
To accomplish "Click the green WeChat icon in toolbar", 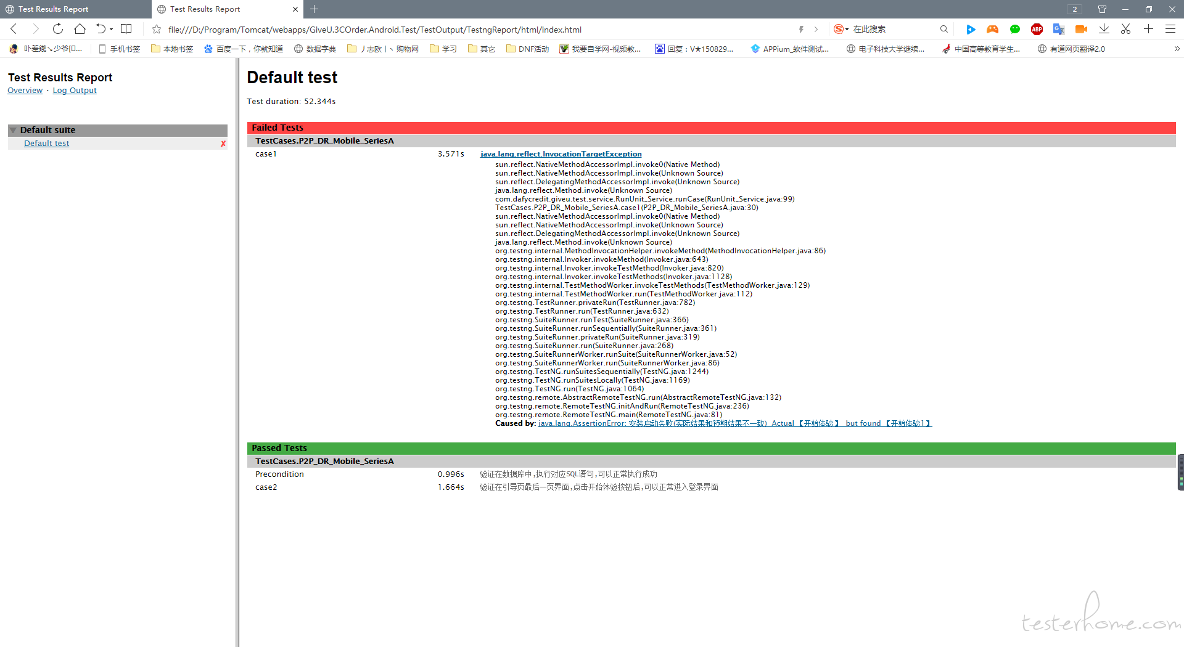I will pos(1014,29).
